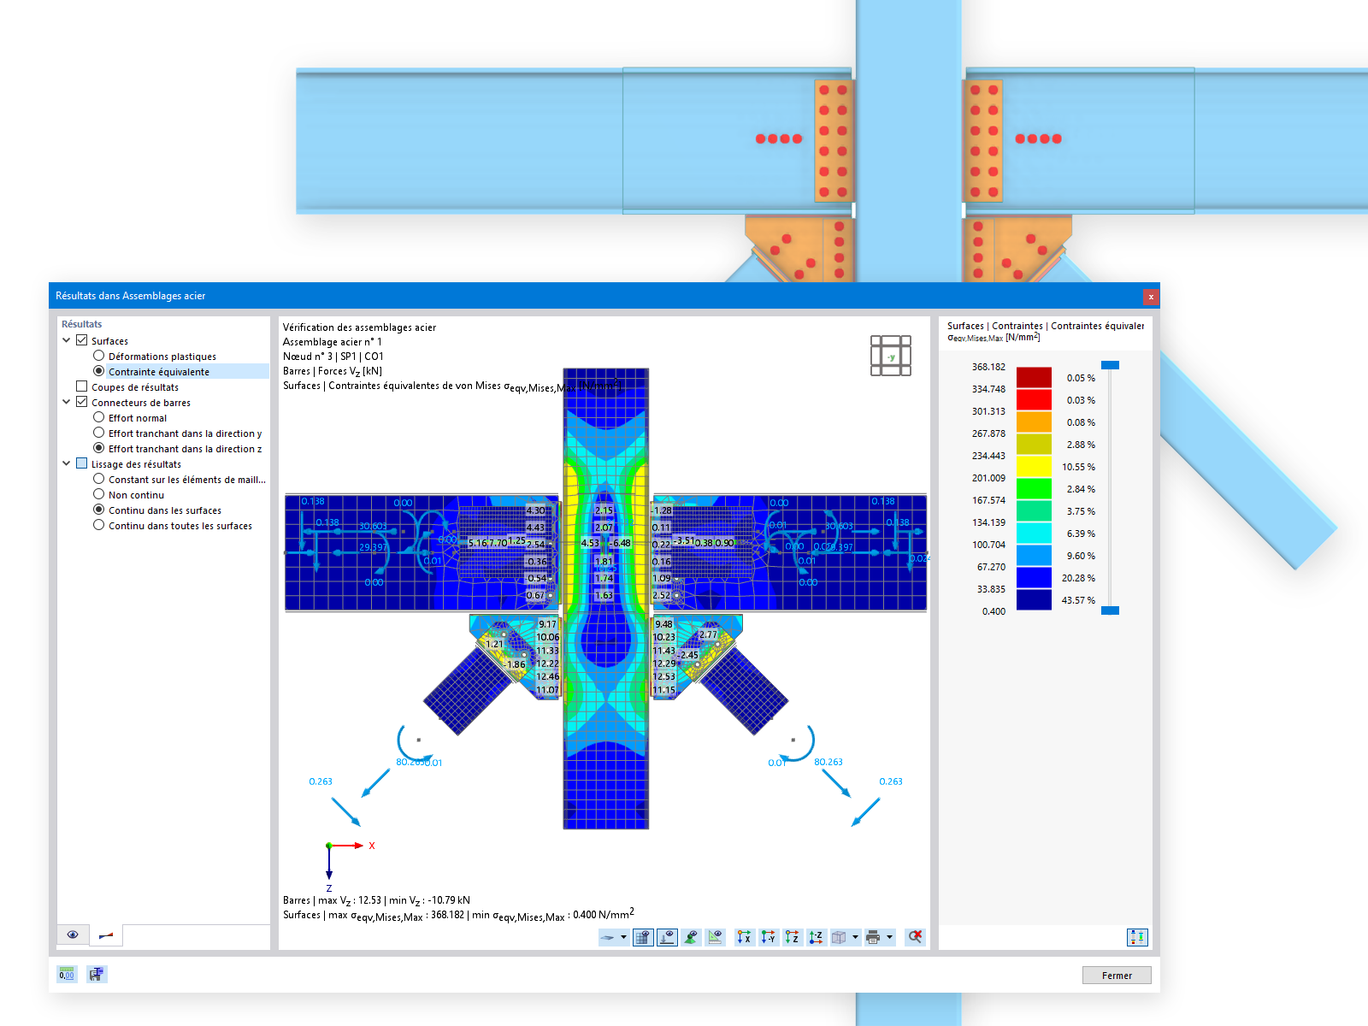This screenshot has height=1026, width=1368.
Task: Click the surface view plane icon
Action: tap(607, 937)
